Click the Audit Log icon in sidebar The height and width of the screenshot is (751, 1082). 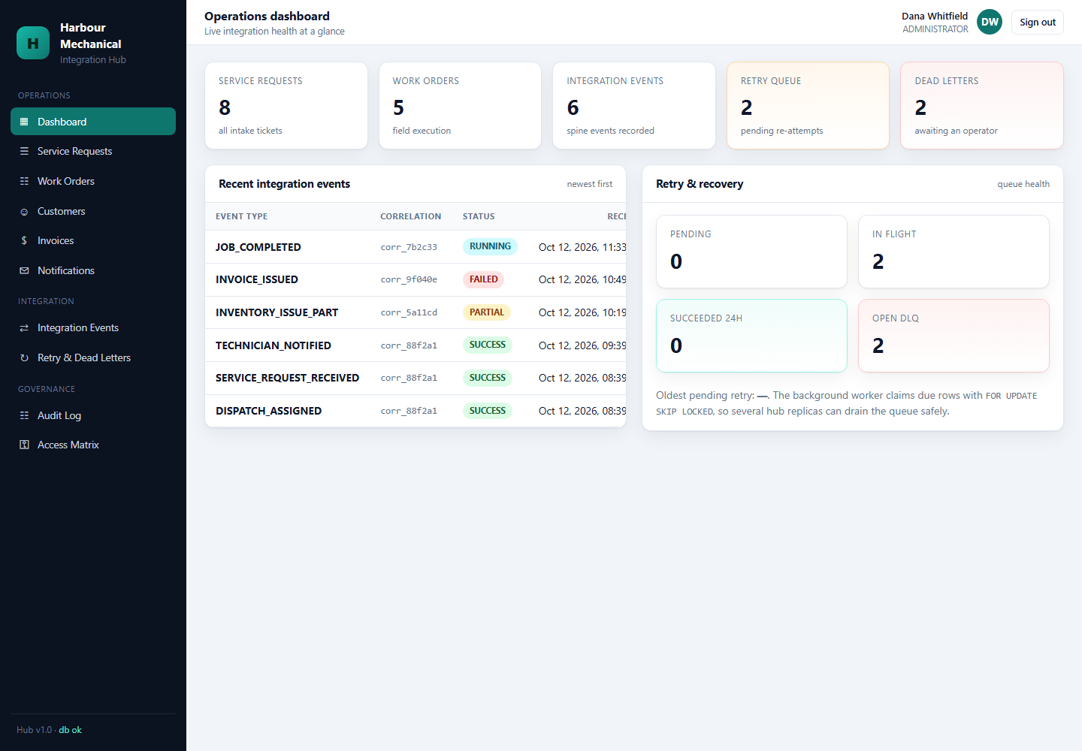click(x=24, y=415)
